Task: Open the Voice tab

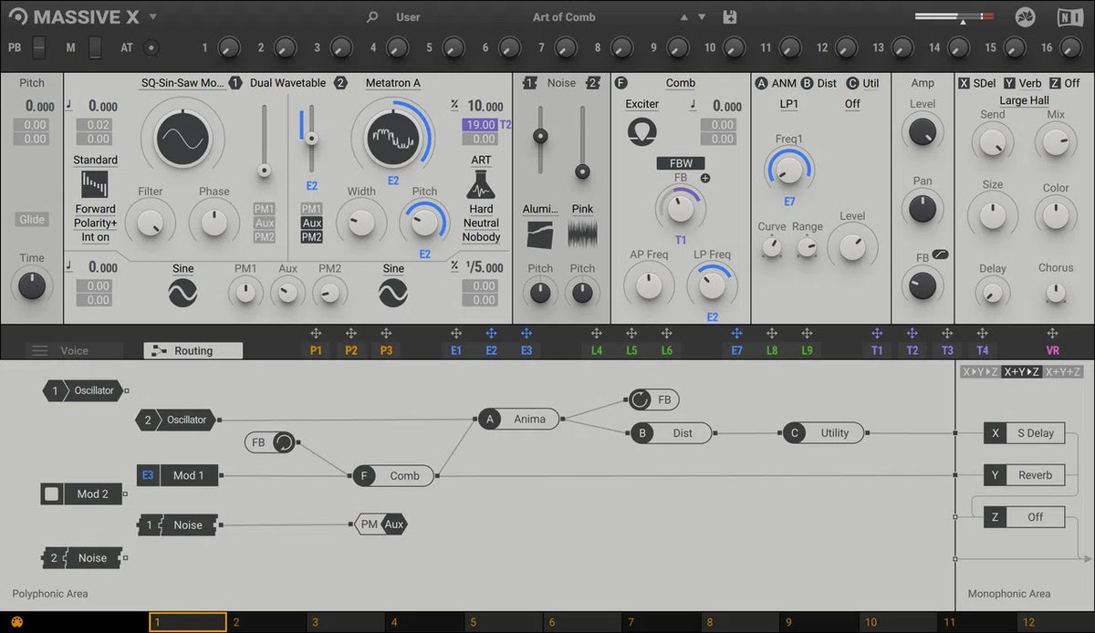Action: (75, 350)
